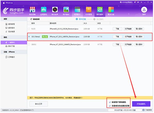The height and width of the screenshot is (113, 154).
Task: Open Tongbu recommendations in sidebar
Action: point(10,32)
